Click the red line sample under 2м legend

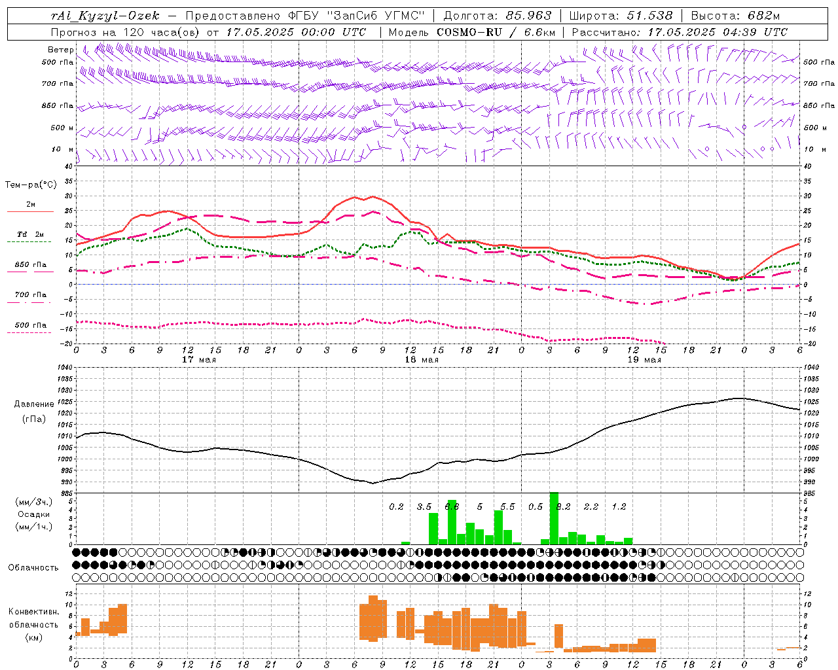(30, 212)
